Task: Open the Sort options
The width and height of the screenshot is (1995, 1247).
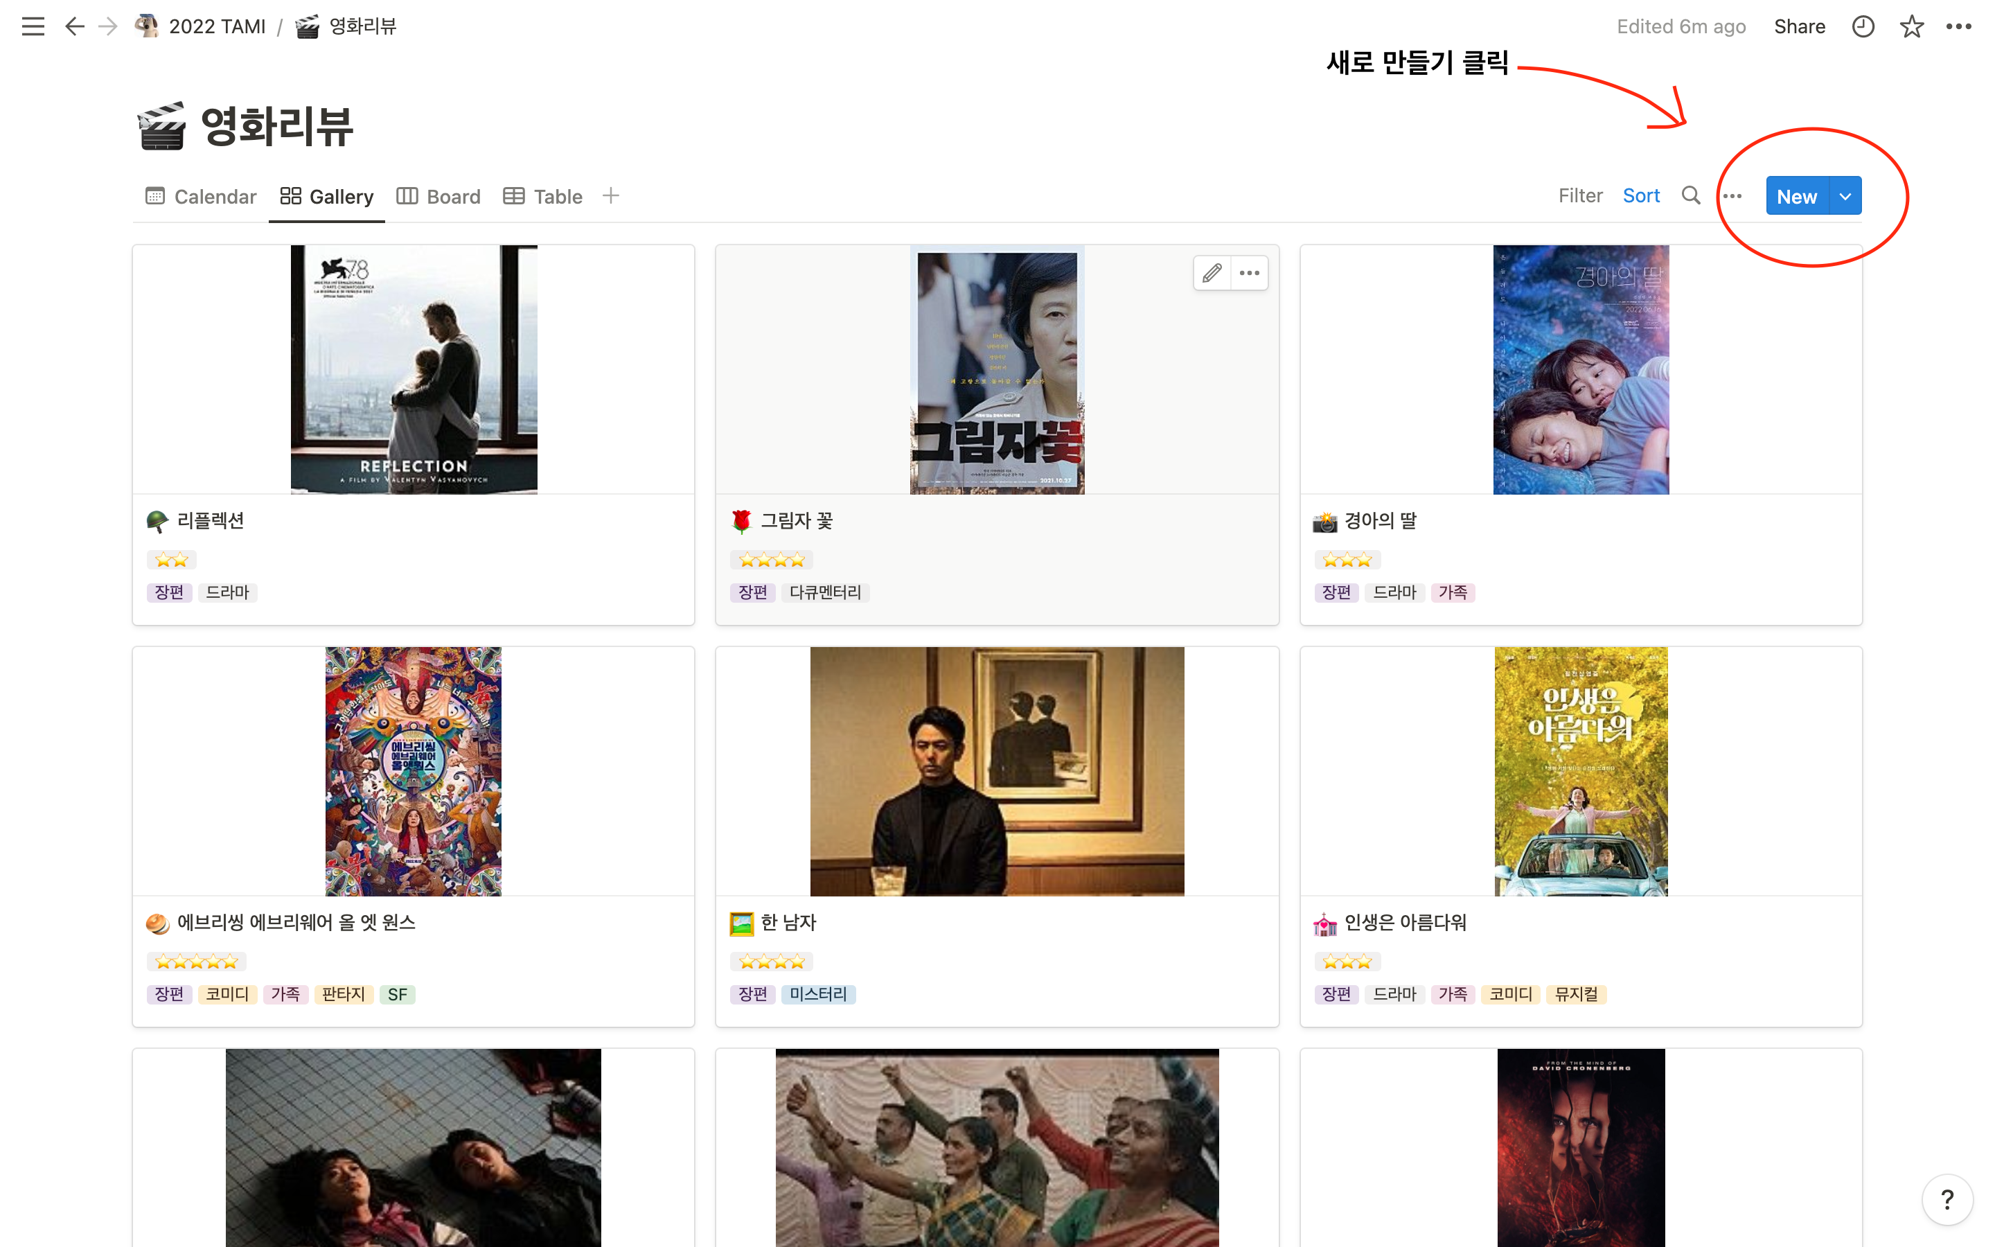Action: [1640, 195]
